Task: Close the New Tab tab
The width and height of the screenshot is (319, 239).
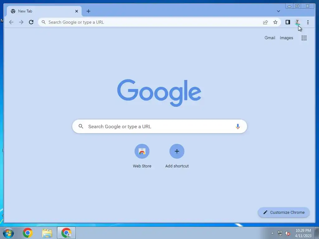Action: [77, 11]
